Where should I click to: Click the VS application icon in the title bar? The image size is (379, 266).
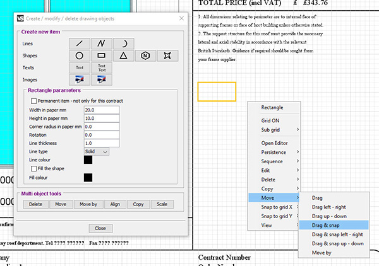click(20, 18)
